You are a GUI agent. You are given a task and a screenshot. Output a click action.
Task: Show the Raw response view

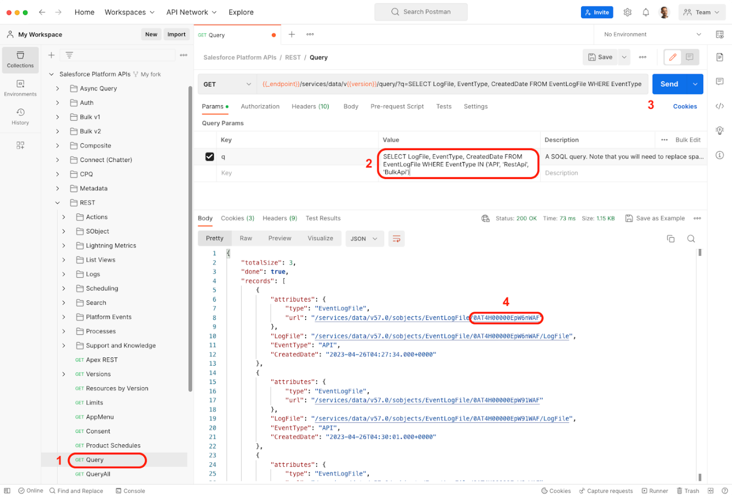pyautogui.click(x=246, y=239)
